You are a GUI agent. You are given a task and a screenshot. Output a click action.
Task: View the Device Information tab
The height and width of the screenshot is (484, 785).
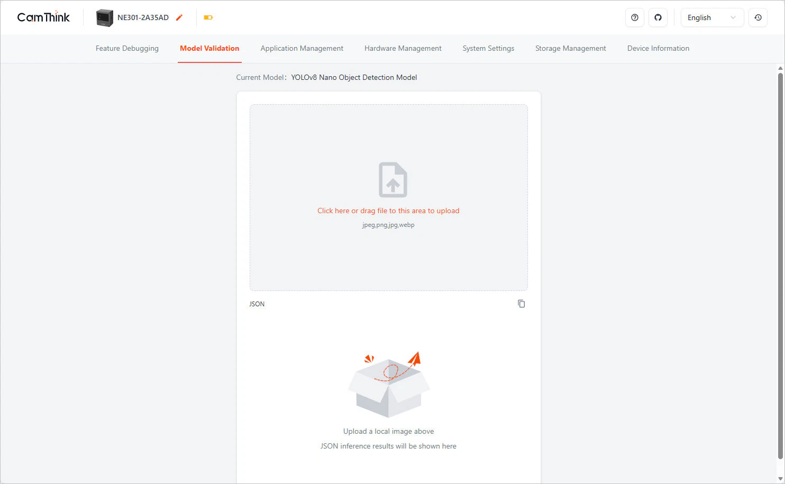point(658,48)
